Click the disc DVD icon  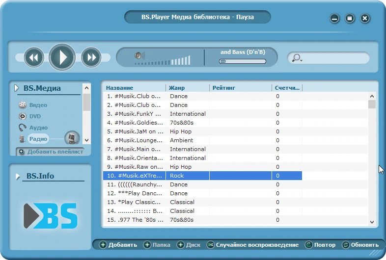coord(23,116)
